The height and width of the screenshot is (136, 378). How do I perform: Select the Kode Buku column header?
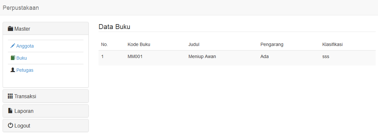pyautogui.click(x=139, y=44)
